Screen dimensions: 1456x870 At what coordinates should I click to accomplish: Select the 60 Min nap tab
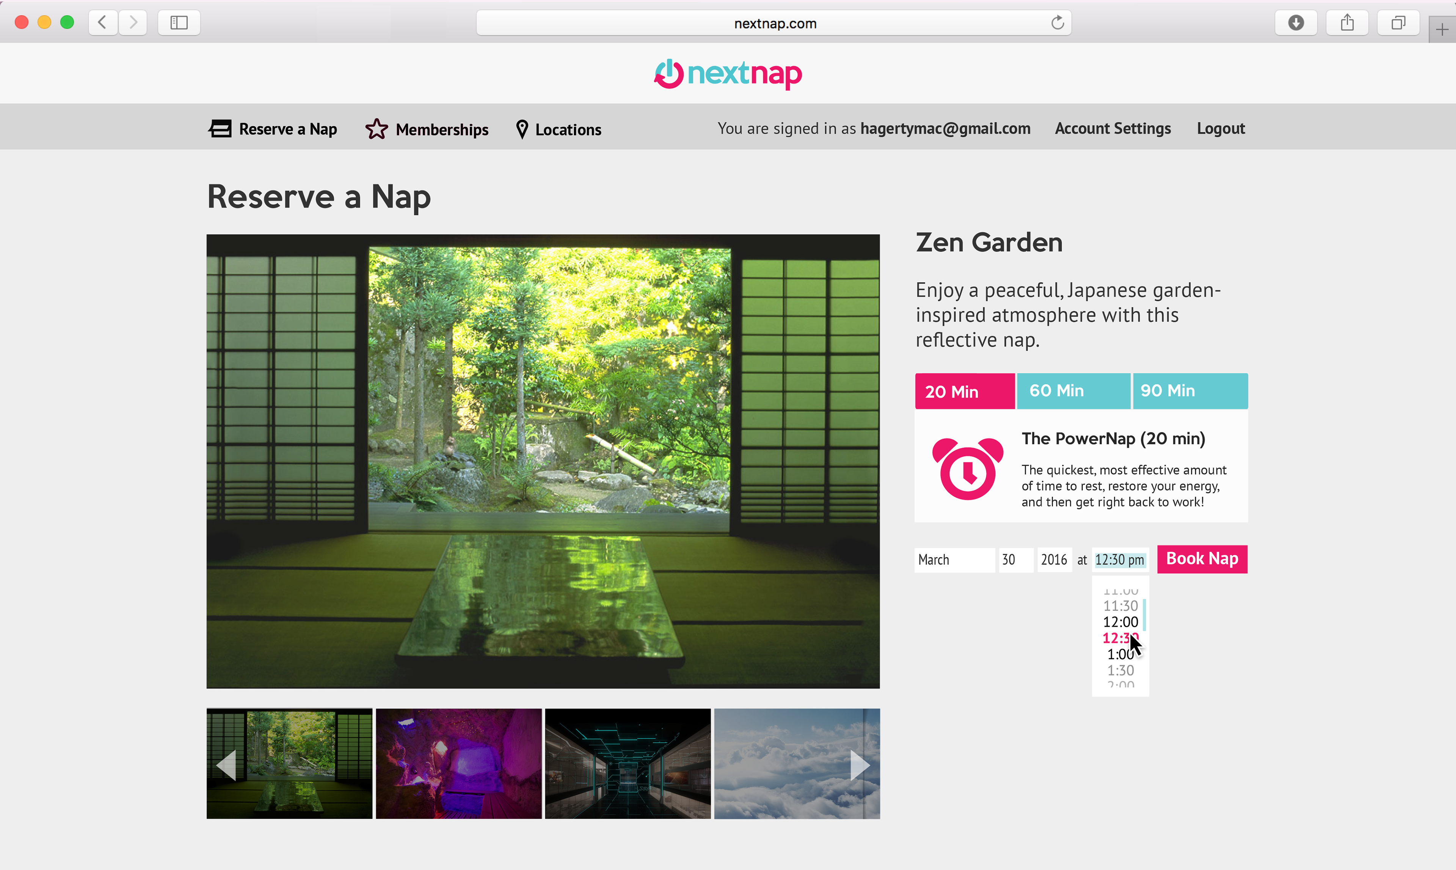coord(1073,391)
